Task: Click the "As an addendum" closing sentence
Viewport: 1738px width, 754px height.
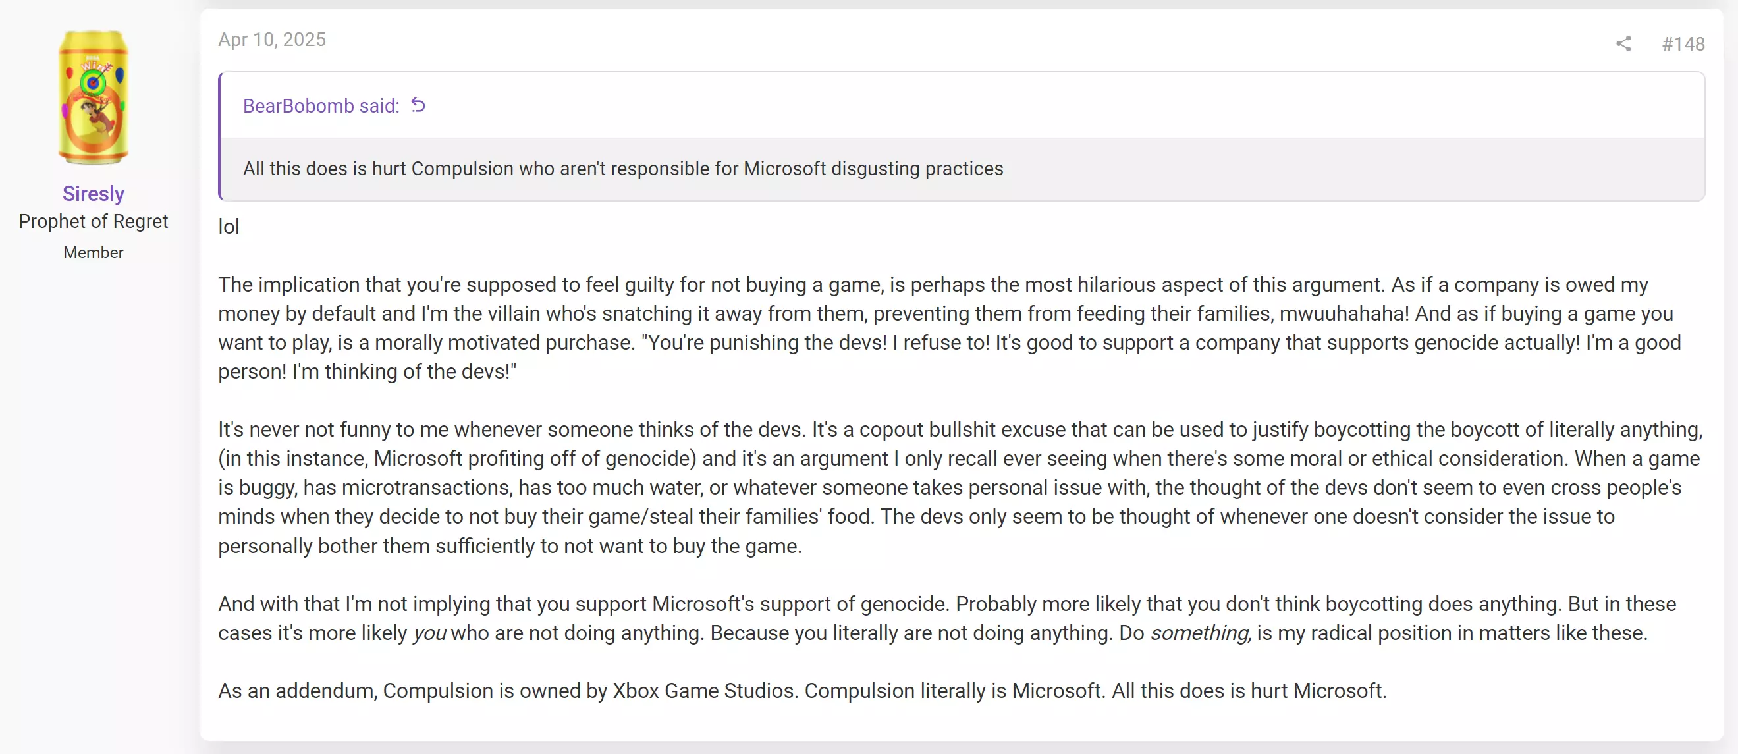Action: [802, 691]
